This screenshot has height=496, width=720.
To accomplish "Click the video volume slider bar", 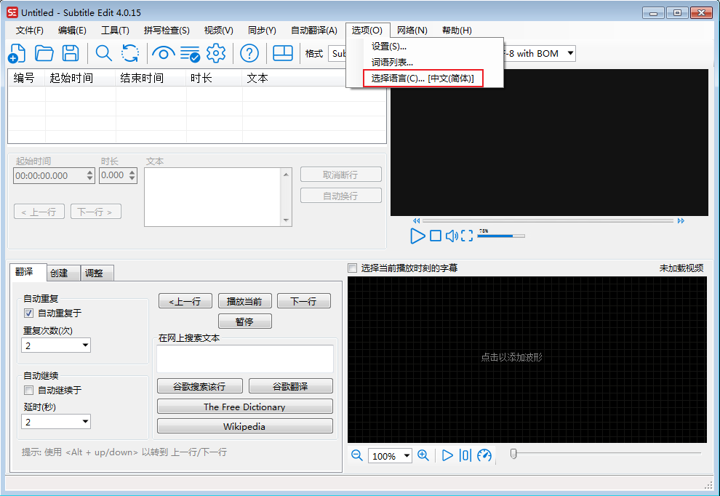I will [x=500, y=236].
